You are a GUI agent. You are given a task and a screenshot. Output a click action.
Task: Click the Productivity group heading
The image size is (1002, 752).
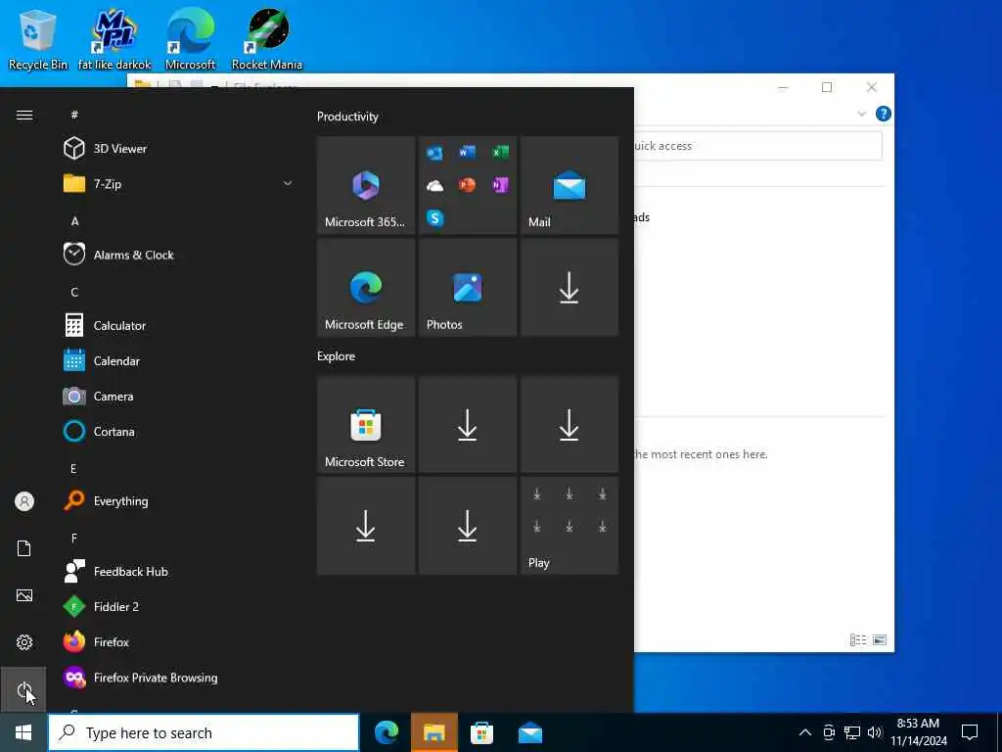coord(347,117)
